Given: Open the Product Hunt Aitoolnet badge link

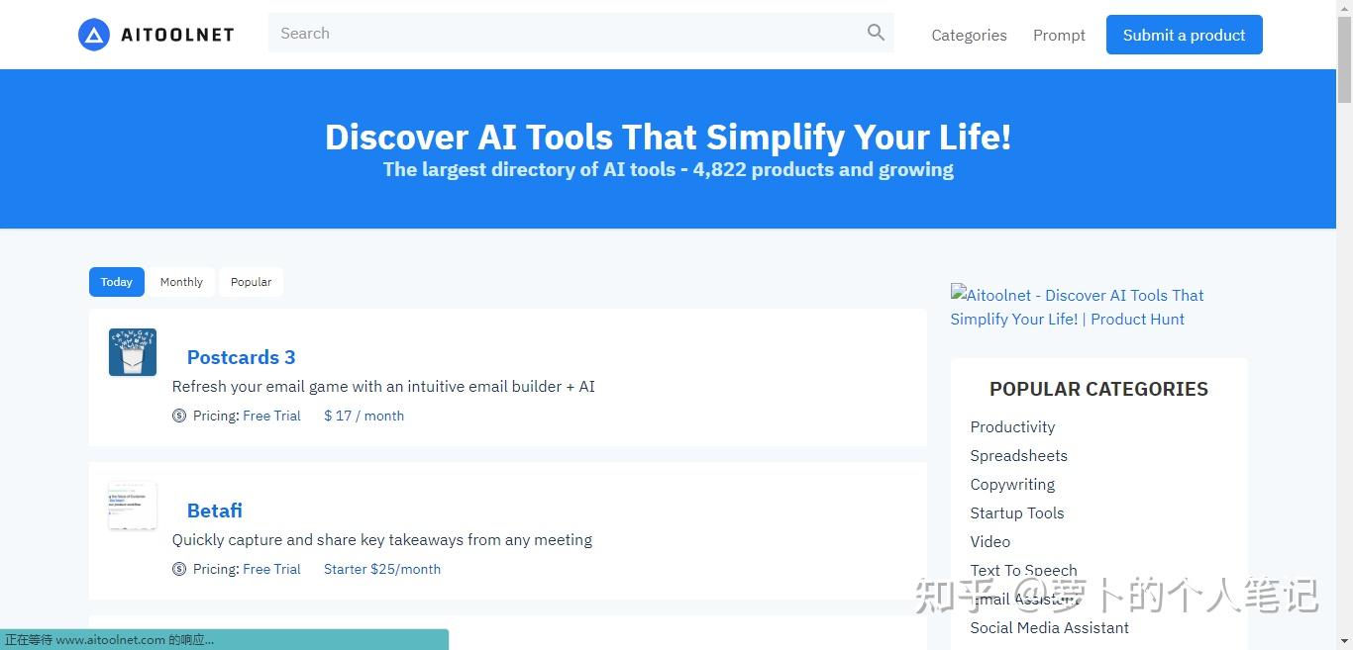Looking at the screenshot, I should 1077,307.
